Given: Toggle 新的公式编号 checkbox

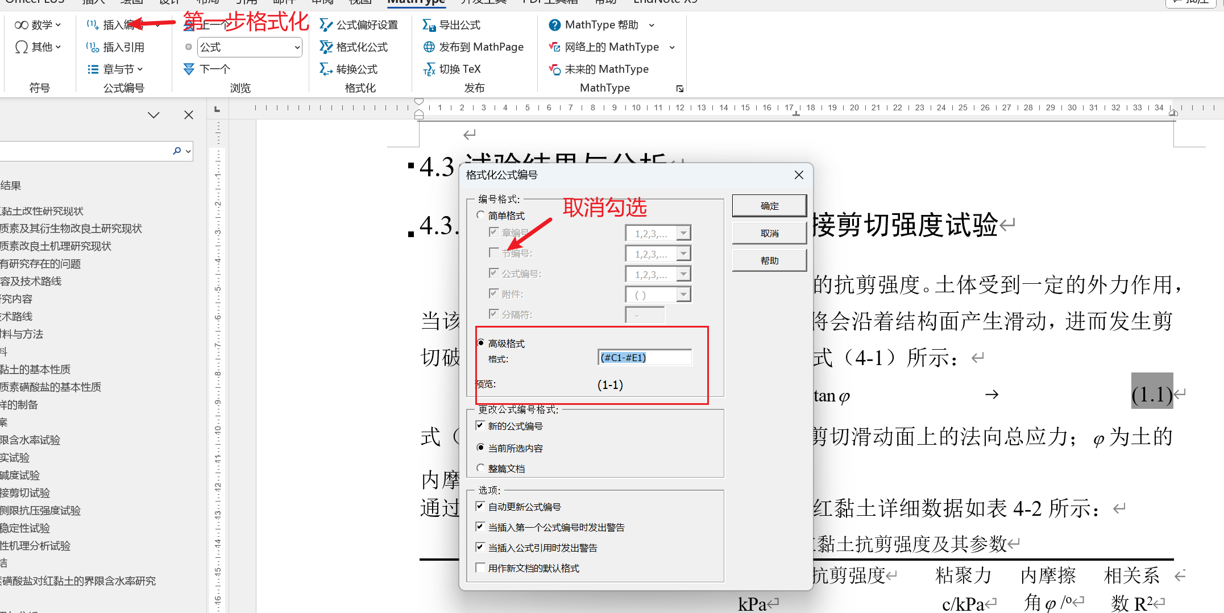Looking at the screenshot, I should tap(480, 425).
